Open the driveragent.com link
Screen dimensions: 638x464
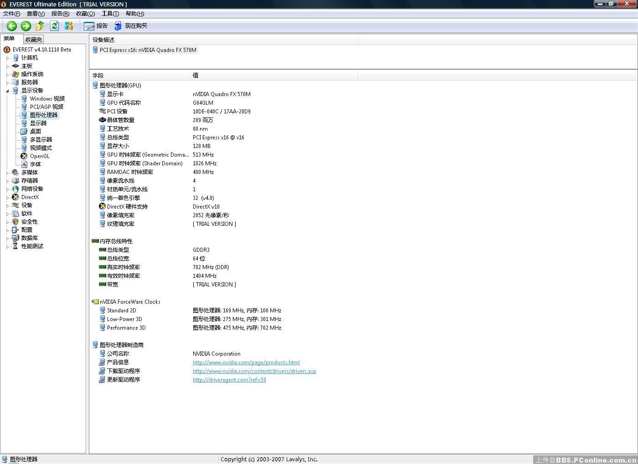(x=229, y=380)
